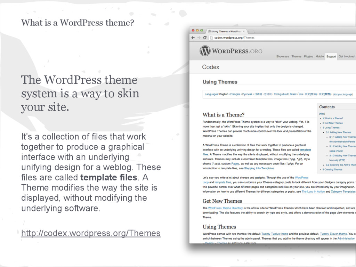The height and width of the screenshot is (267, 356).
Task: Click the Contents box title
Action: click(327, 107)
